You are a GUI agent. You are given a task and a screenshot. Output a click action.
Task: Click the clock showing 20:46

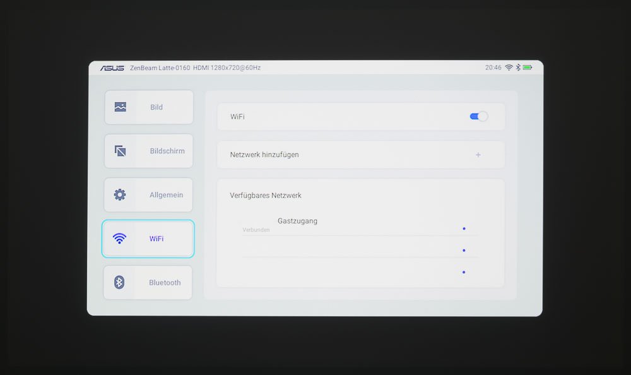coord(493,68)
